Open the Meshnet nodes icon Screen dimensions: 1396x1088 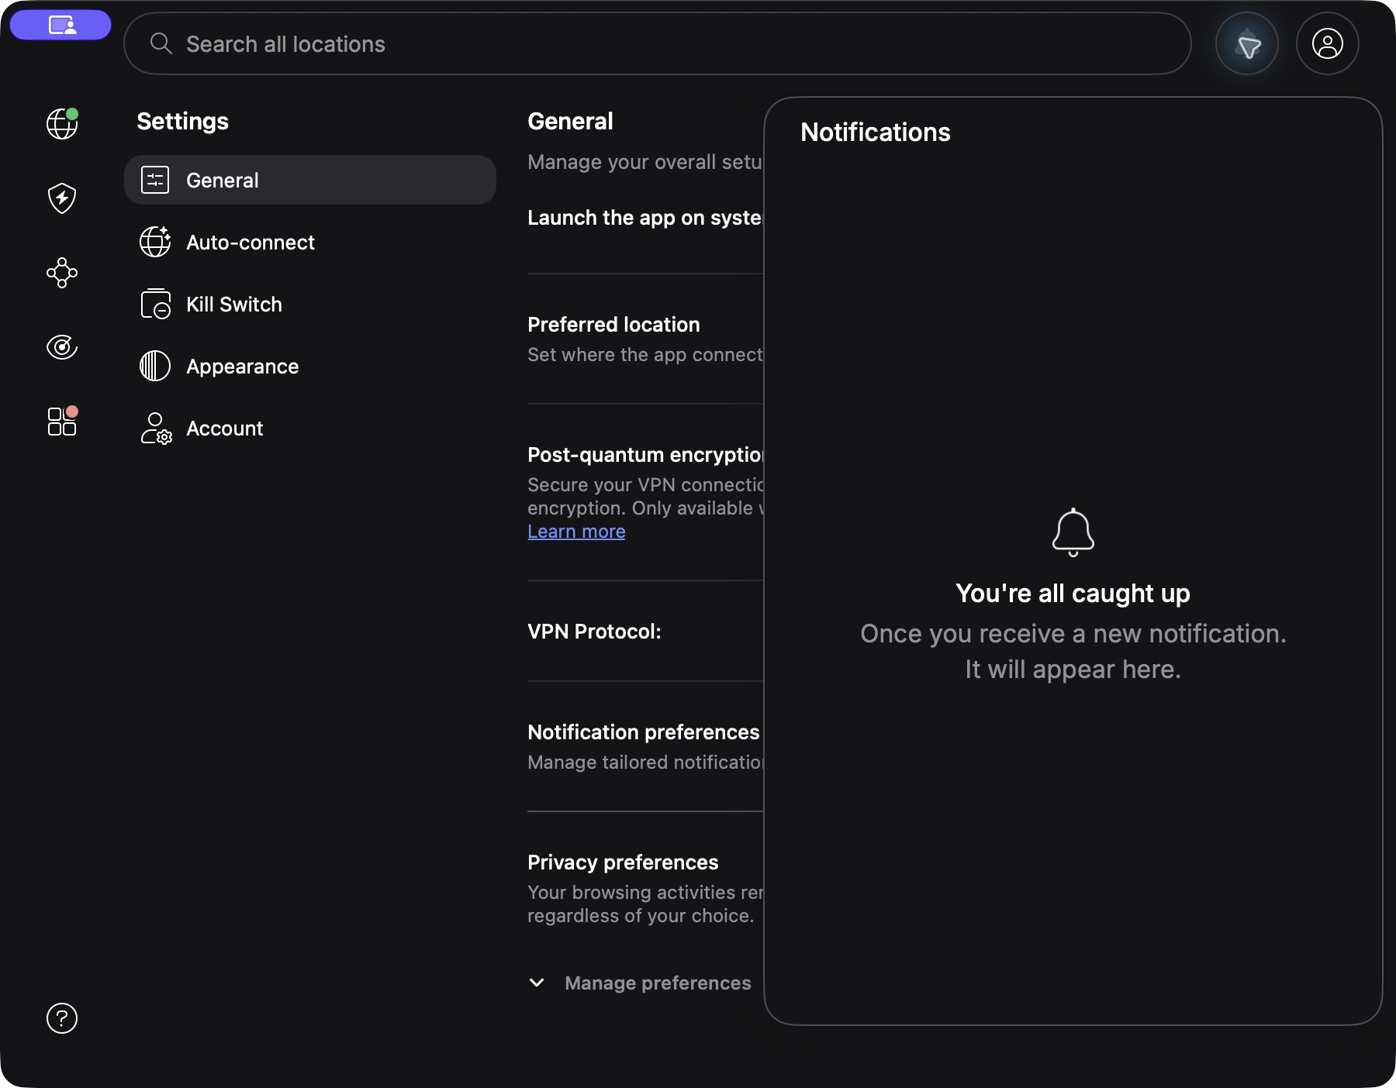[x=62, y=273]
